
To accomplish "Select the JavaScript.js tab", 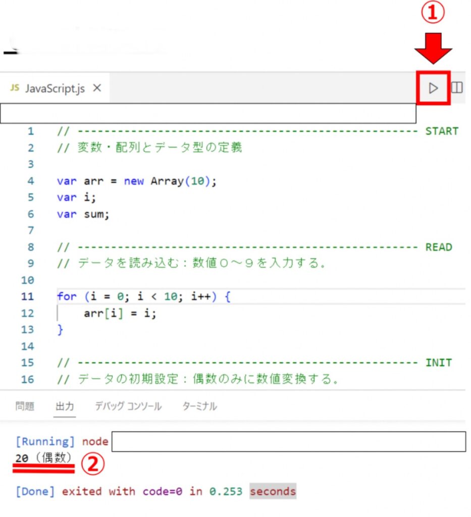I will [x=55, y=88].
